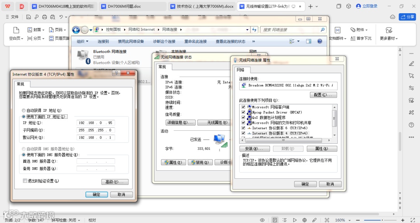Image resolution: width=420 pixels, height=223 pixels.
Task: Click the WPS share 分享 button
Action: pos(407,17)
